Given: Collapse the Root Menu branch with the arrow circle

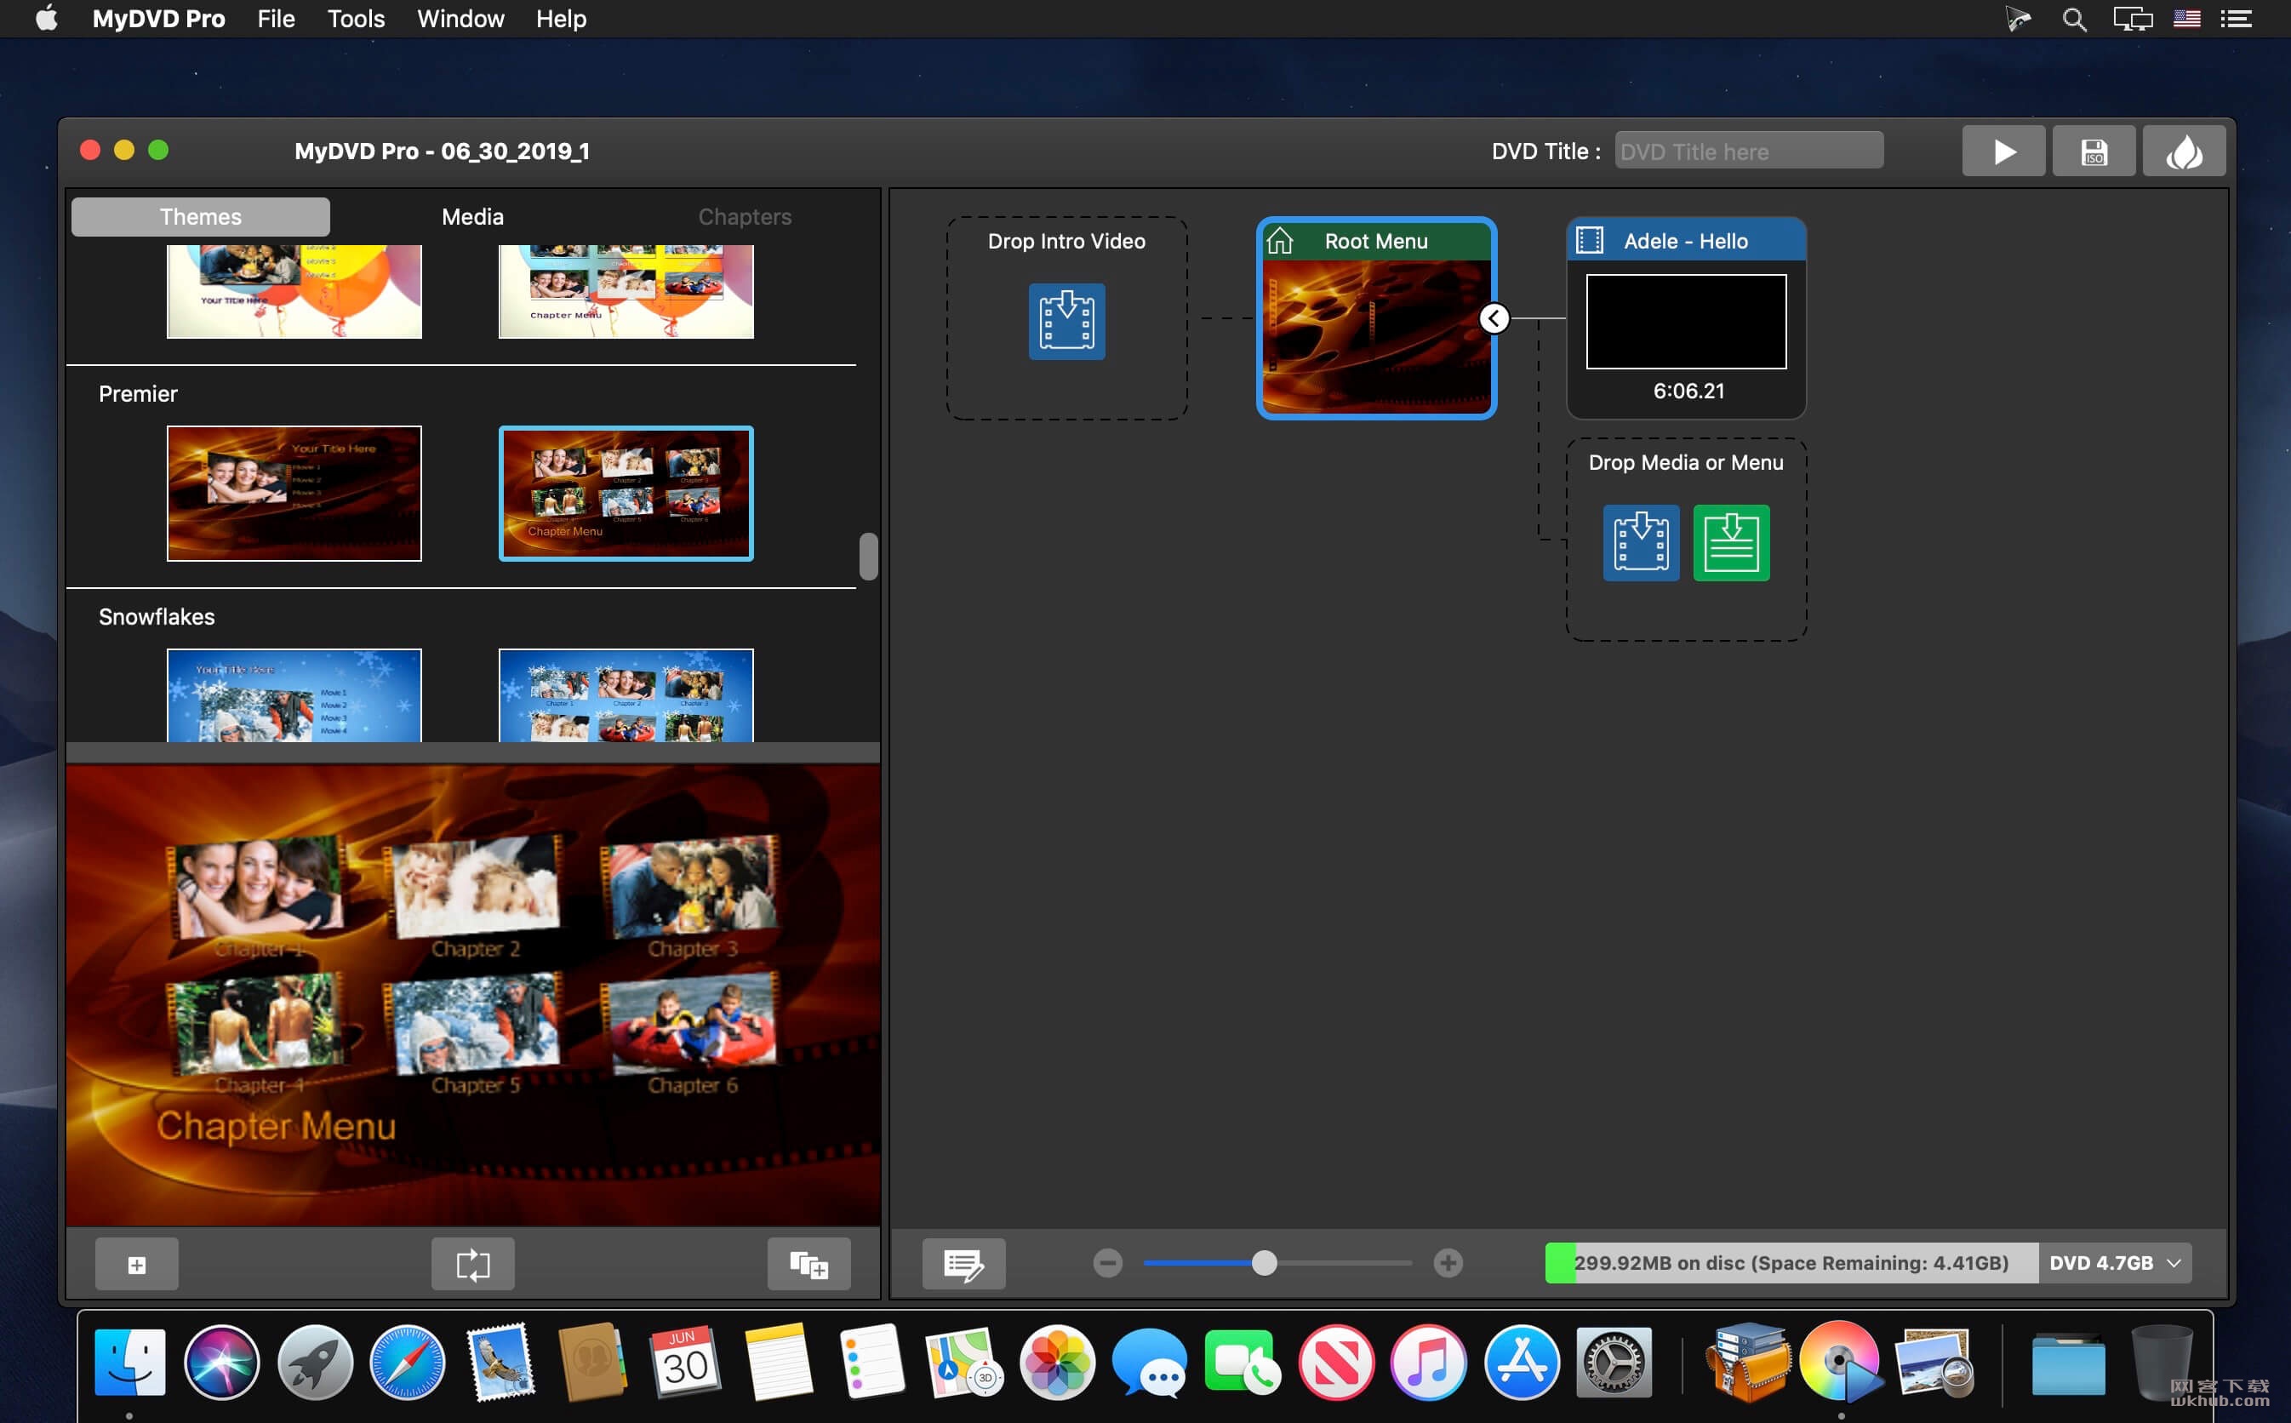Looking at the screenshot, I should tap(1494, 319).
